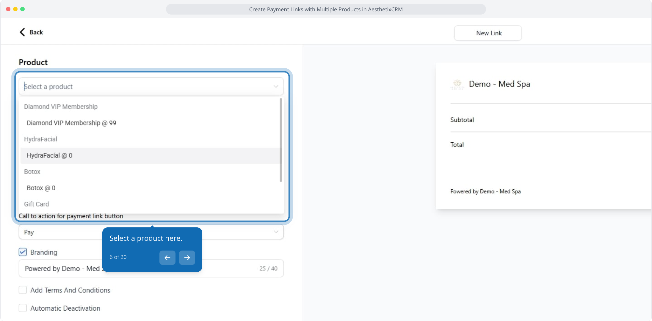Click the Back link text
The width and height of the screenshot is (652, 321).
tap(36, 32)
